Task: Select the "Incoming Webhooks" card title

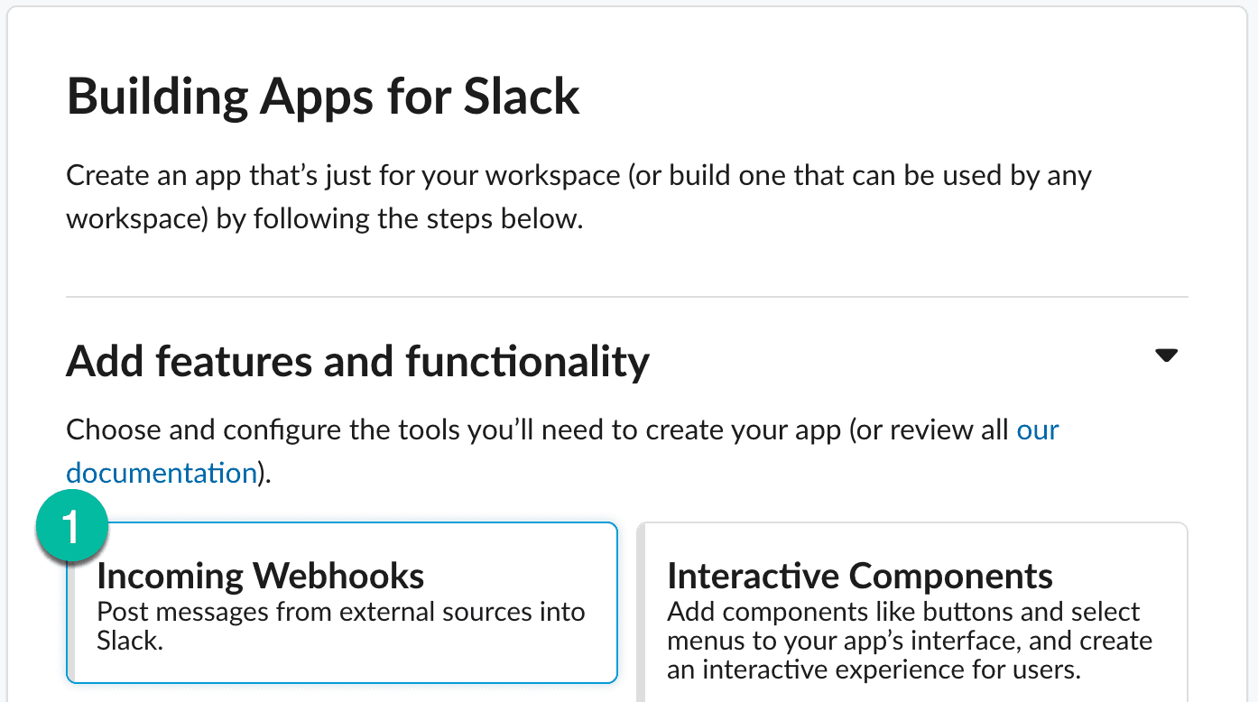Action: tap(261, 576)
